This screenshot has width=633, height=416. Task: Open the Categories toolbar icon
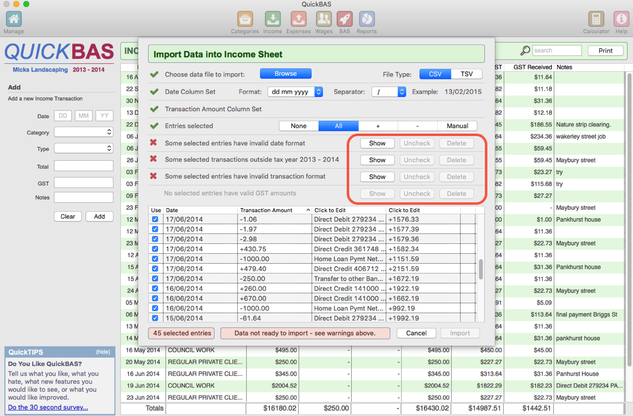tap(245, 19)
